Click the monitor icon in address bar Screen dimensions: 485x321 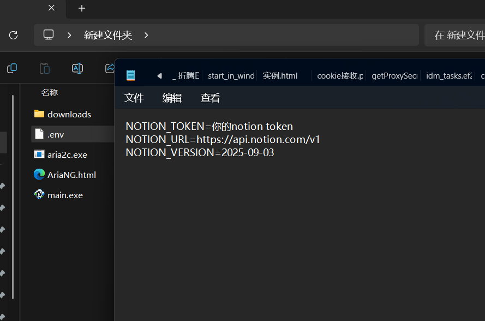tap(49, 35)
